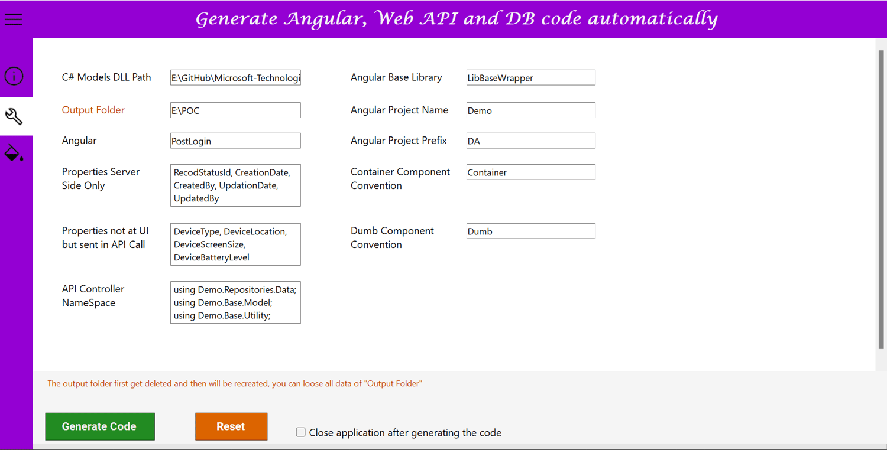Click the output folder deletion warning text

[x=235, y=383]
